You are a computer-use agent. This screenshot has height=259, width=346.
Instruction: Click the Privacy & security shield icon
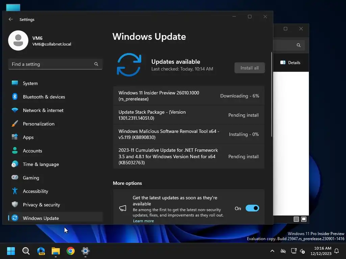click(15, 204)
